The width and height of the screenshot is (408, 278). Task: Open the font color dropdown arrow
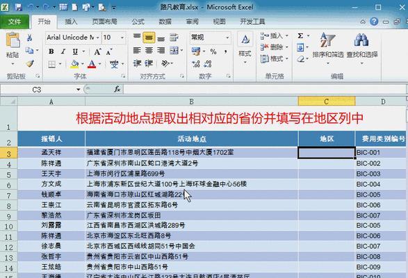99,64
